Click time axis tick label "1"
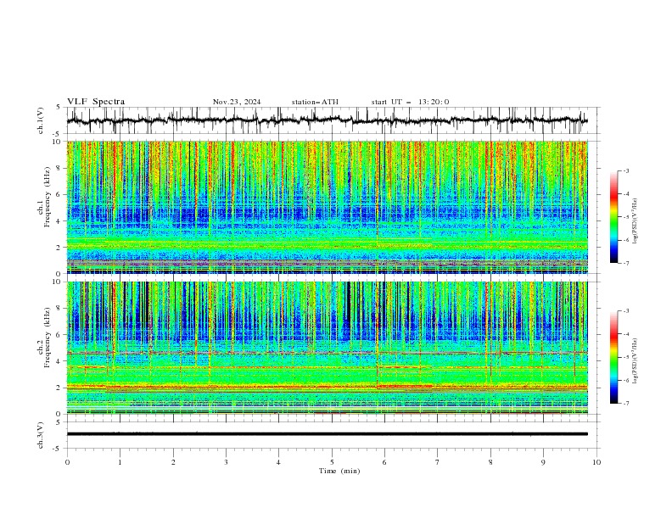 [x=120, y=462]
